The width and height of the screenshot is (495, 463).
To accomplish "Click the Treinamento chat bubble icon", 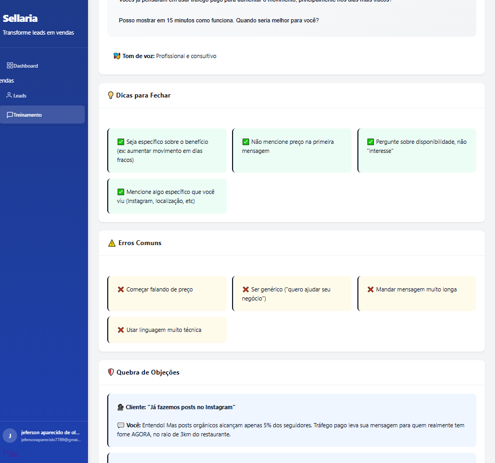I will [10, 115].
